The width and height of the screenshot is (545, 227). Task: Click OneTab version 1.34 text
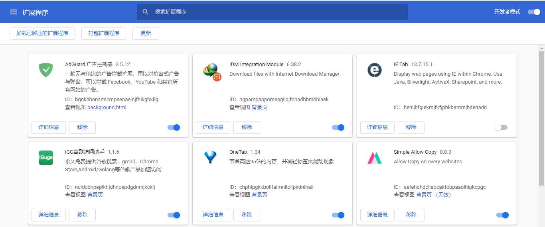pos(255,152)
